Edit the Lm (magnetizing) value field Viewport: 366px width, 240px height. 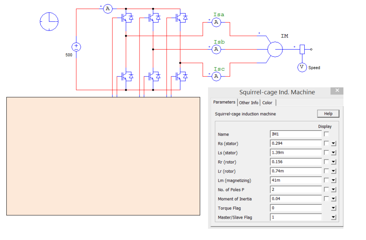click(295, 180)
